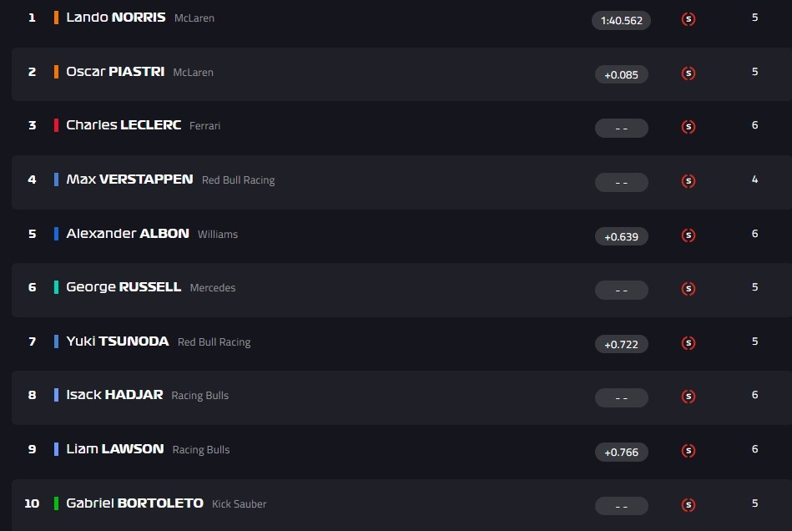
Task: Click soft tyre icon for Piastri
Action: click(x=689, y=73)
